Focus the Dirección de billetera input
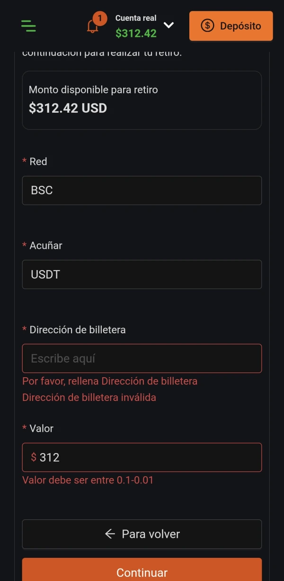The height and width of the screenshot is (581, 284). pos(142,358)
